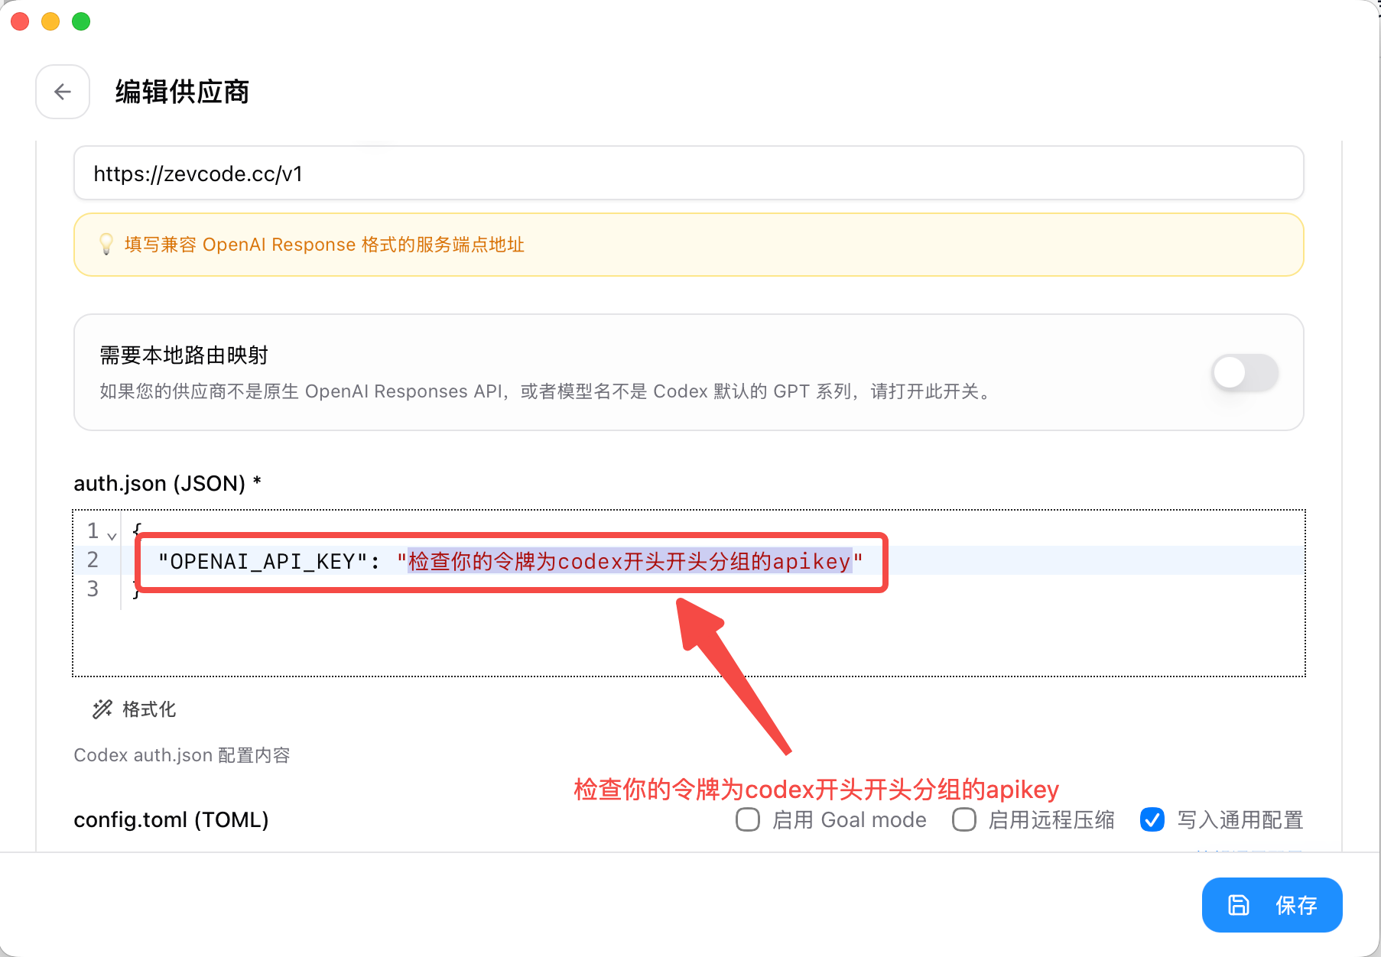
Task: Click the lightbulb hint icon
Action: click(106, 245)
